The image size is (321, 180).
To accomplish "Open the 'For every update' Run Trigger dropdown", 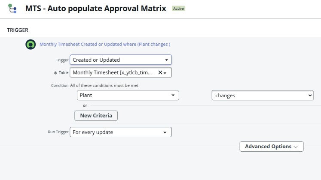I will [x=121, y=132].
